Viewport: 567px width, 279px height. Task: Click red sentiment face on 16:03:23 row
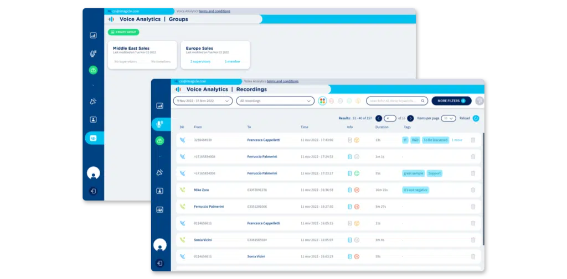[x=357, y=256]
